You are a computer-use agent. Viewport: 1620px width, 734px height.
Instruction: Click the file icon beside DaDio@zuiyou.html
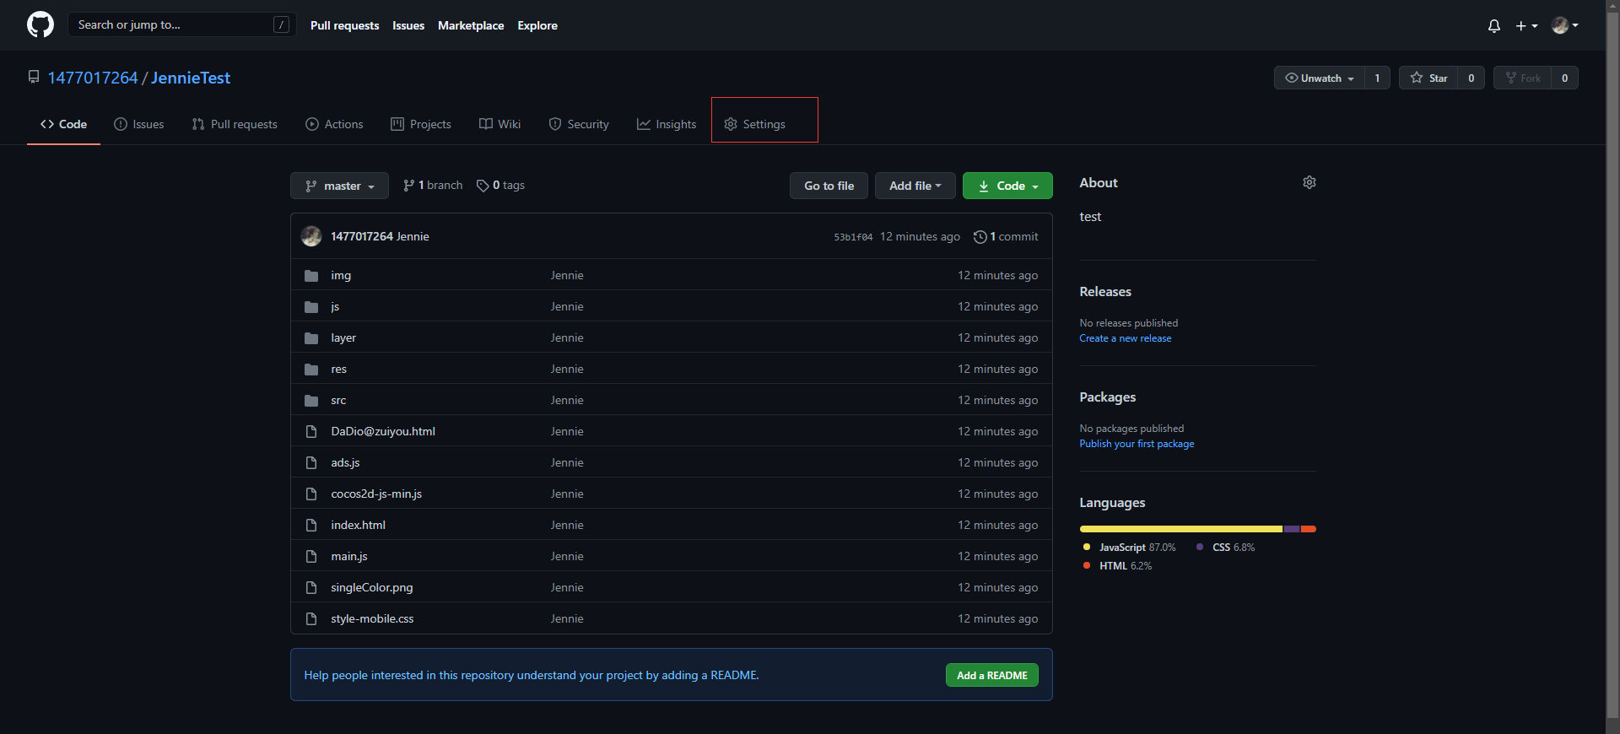point(311,431)
